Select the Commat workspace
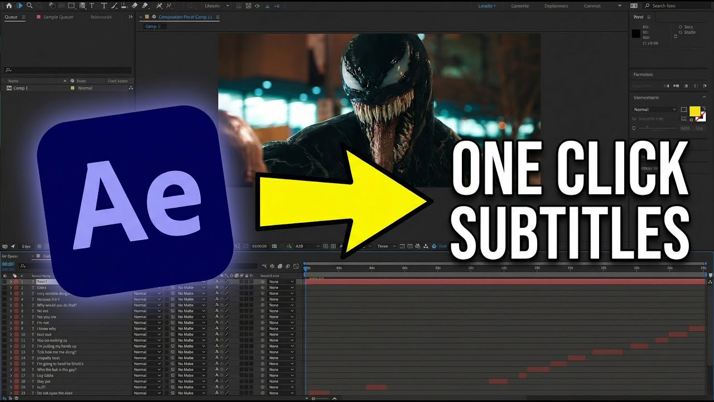Viewport: 714px width, 402px height. click(x=592, y=6)
